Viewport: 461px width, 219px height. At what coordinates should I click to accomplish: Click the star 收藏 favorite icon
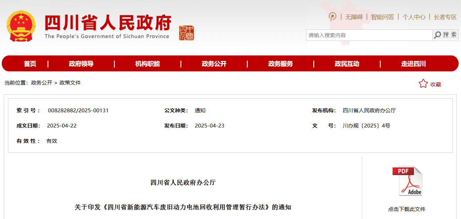point(423,84)
